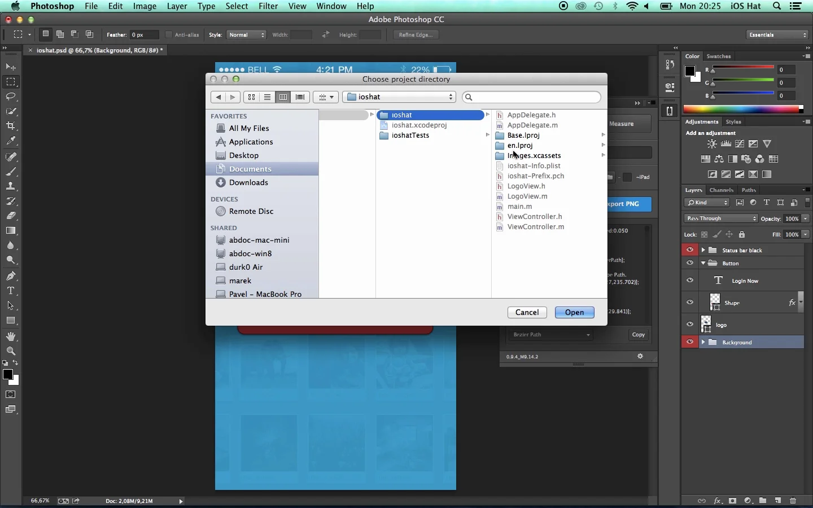
Task: Select Downloads in Favorites sidebar
Action: point(263,182)
